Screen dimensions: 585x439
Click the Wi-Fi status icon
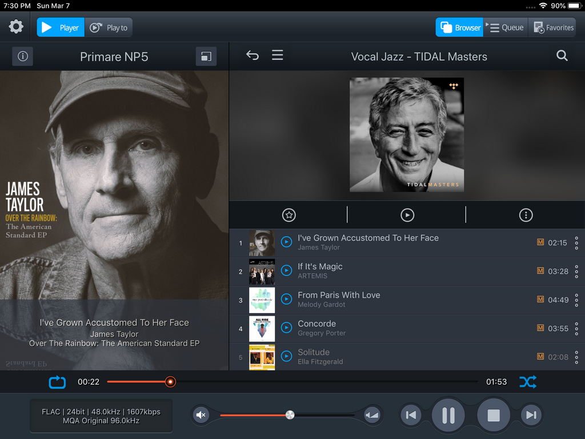click(543, 6)
